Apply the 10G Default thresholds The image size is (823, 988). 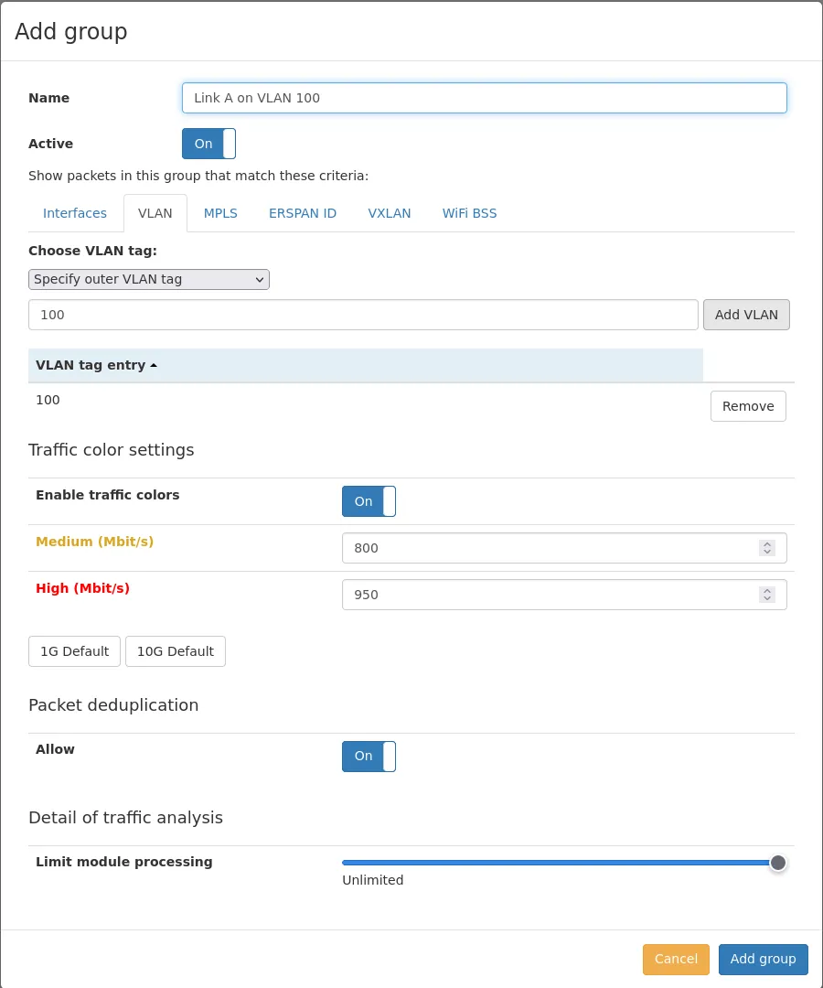176,651
